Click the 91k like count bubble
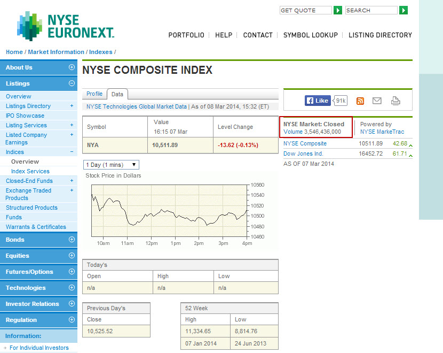 click(x=341, y=101)
